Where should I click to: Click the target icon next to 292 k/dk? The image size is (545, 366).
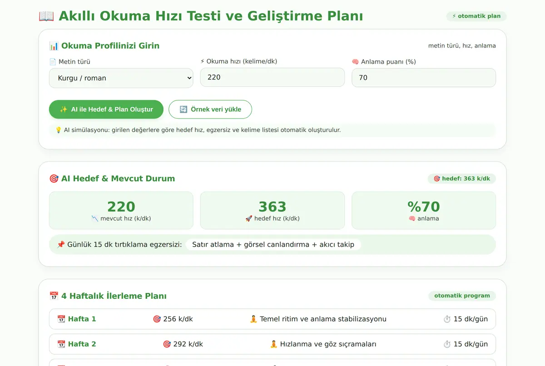pos(167,344)
